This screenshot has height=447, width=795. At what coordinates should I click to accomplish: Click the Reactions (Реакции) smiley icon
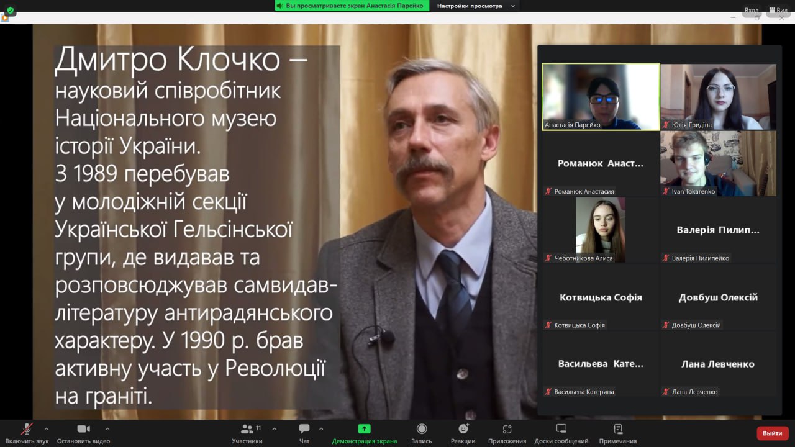pyautogui.click(x=463, y=430)
